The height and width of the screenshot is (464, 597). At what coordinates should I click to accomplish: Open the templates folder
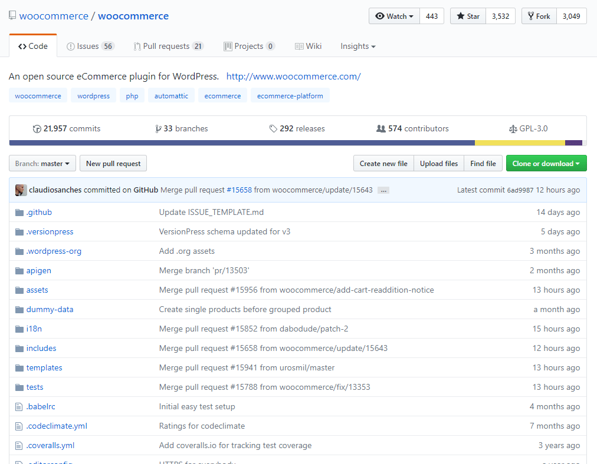click(x=44, y=368)
